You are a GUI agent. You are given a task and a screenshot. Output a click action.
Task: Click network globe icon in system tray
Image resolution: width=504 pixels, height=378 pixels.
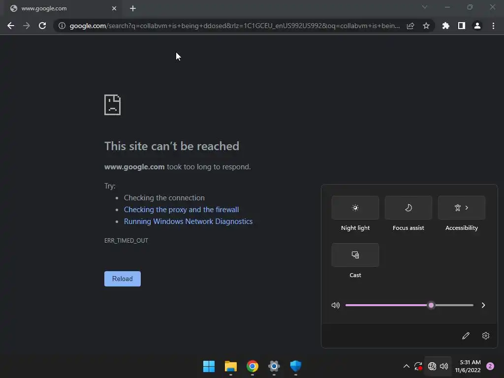click(432, 366)
